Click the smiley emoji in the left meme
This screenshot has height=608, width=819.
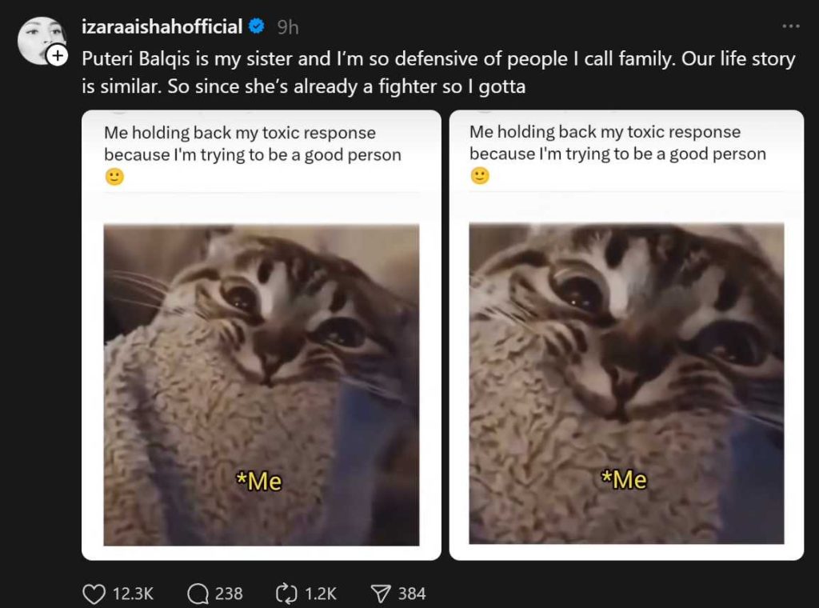114,177
